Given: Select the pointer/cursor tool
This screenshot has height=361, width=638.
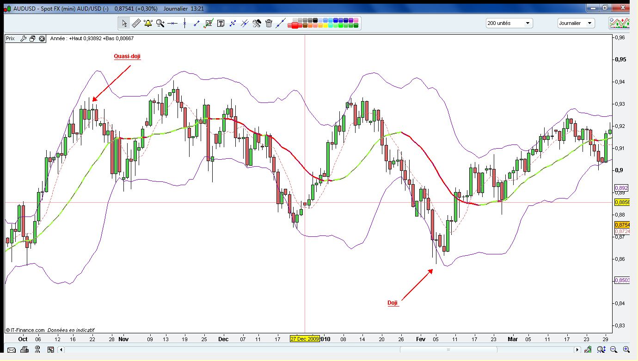Looking at the screenshot, I should (124, 23).
